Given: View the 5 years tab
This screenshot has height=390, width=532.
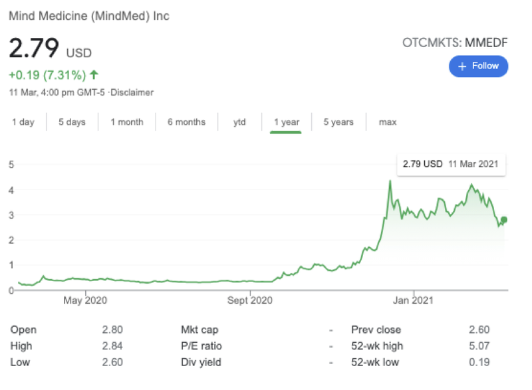Looking at the screenshot, I should tap(338, 122).
